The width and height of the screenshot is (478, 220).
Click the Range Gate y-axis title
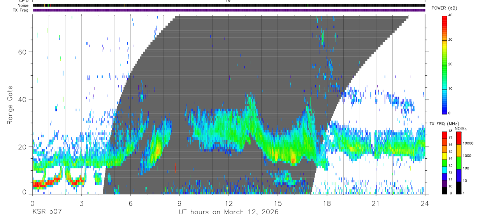[10, 106]
